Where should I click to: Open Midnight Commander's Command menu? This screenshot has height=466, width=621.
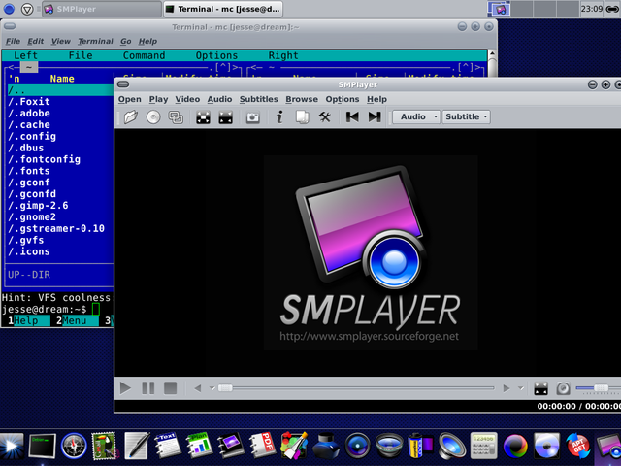click(144, 55)
